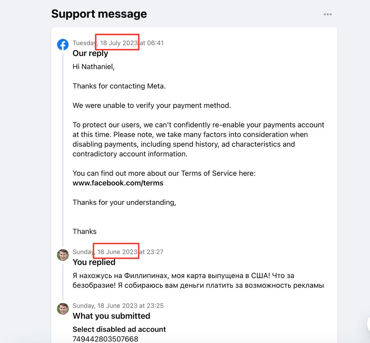The image size is (370, 343).
Task: Click the Facebook logo beside Our reply
Action: click(63, 44)
